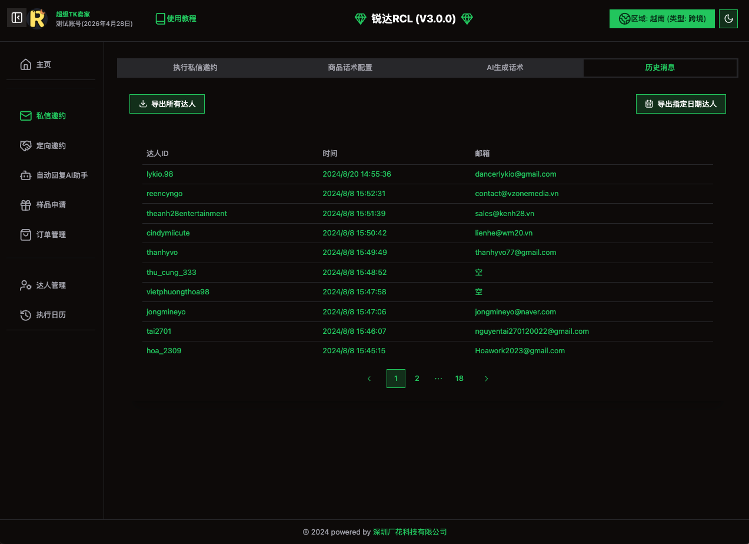Image resolution: width=749 pixels, height=544 pixels.
Task: Open 定向邀约 handshake item in the sidebar
Action: point(51,146)
